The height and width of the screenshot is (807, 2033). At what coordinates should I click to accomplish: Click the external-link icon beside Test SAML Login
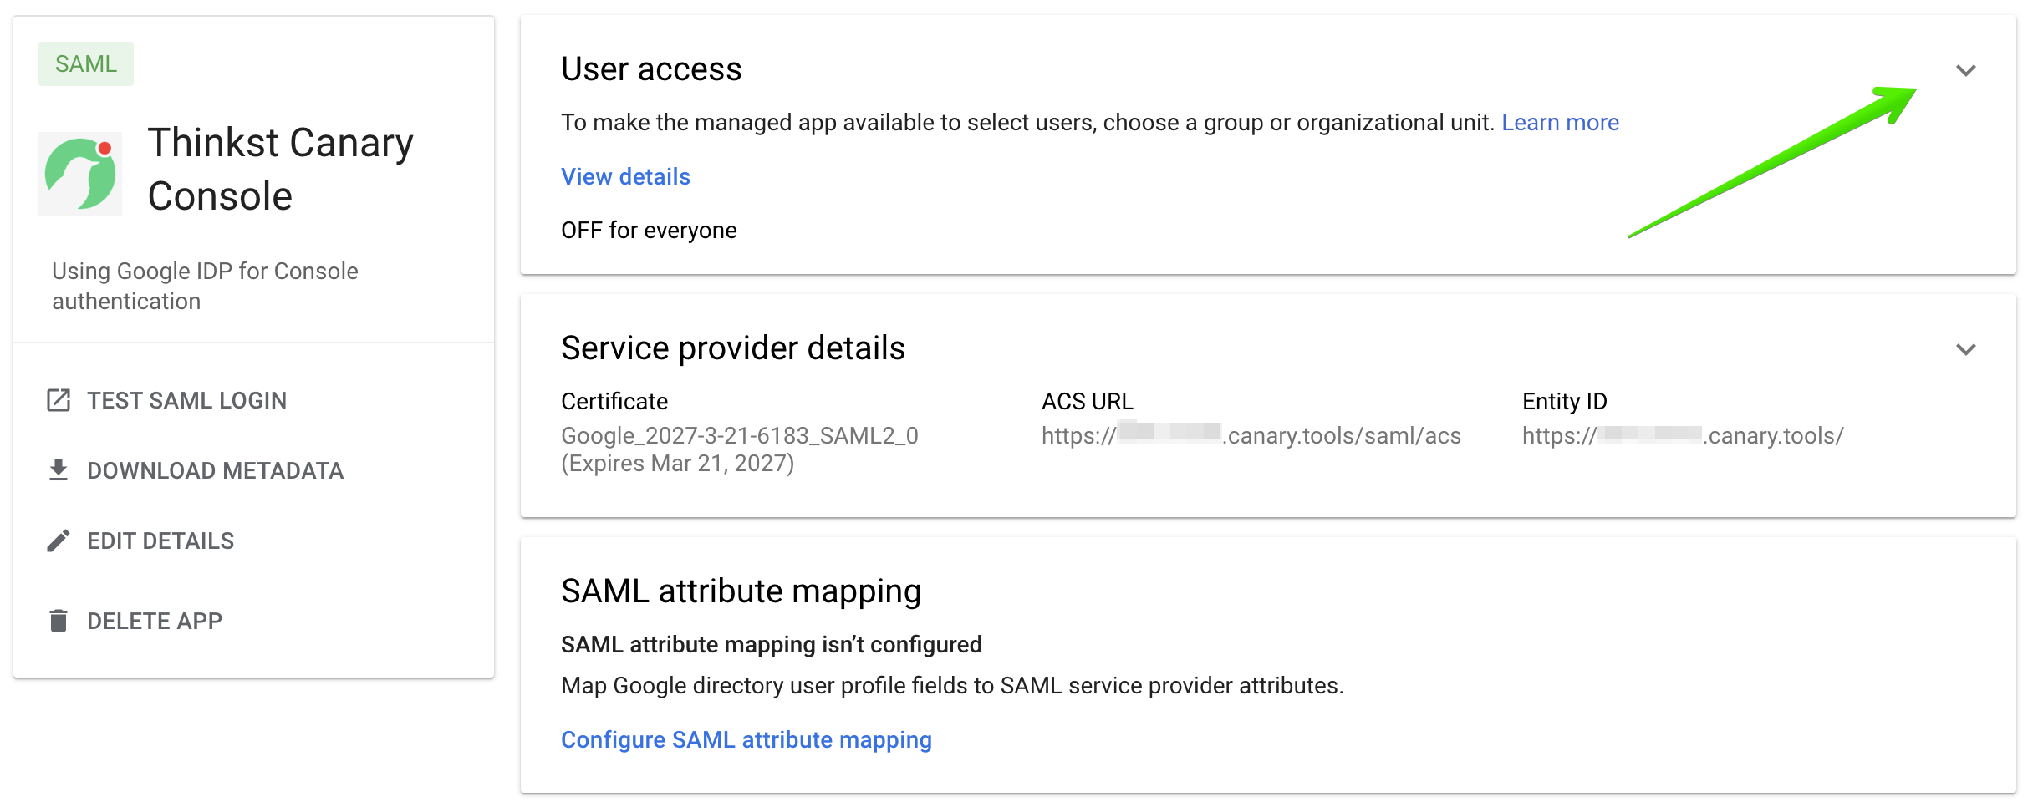(59, 400)
